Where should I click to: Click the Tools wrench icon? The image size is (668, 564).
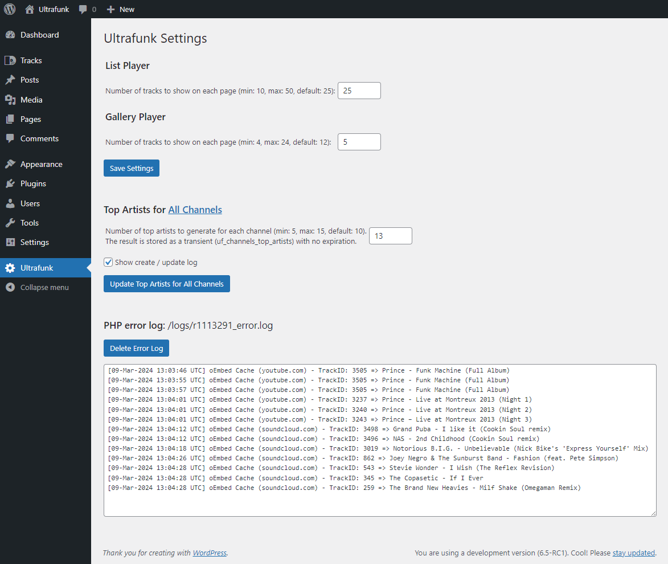click(x=10, y=223)
